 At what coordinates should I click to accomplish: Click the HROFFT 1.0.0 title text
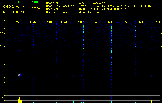(x=20, y=2)
